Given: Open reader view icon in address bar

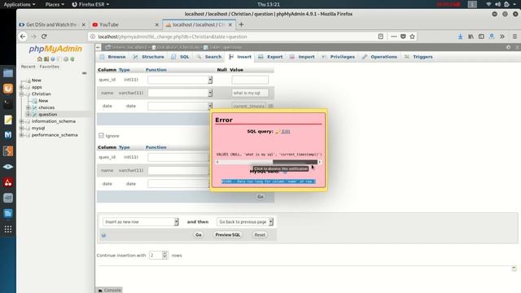Looking at the screenshot, I should (x=381, y=37).
